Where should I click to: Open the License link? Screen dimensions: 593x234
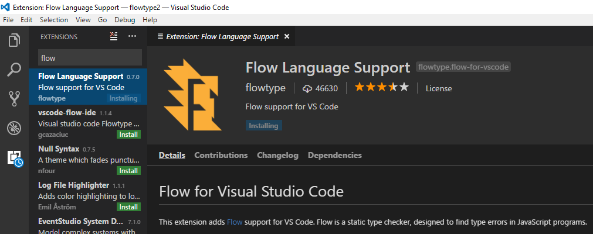click(439, 89)
